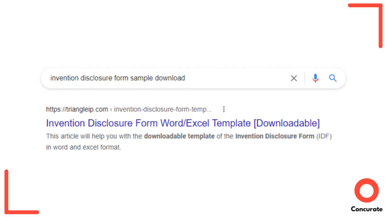Start voice search with microphone icon
The image size is (387, 217).
[316, 78]
